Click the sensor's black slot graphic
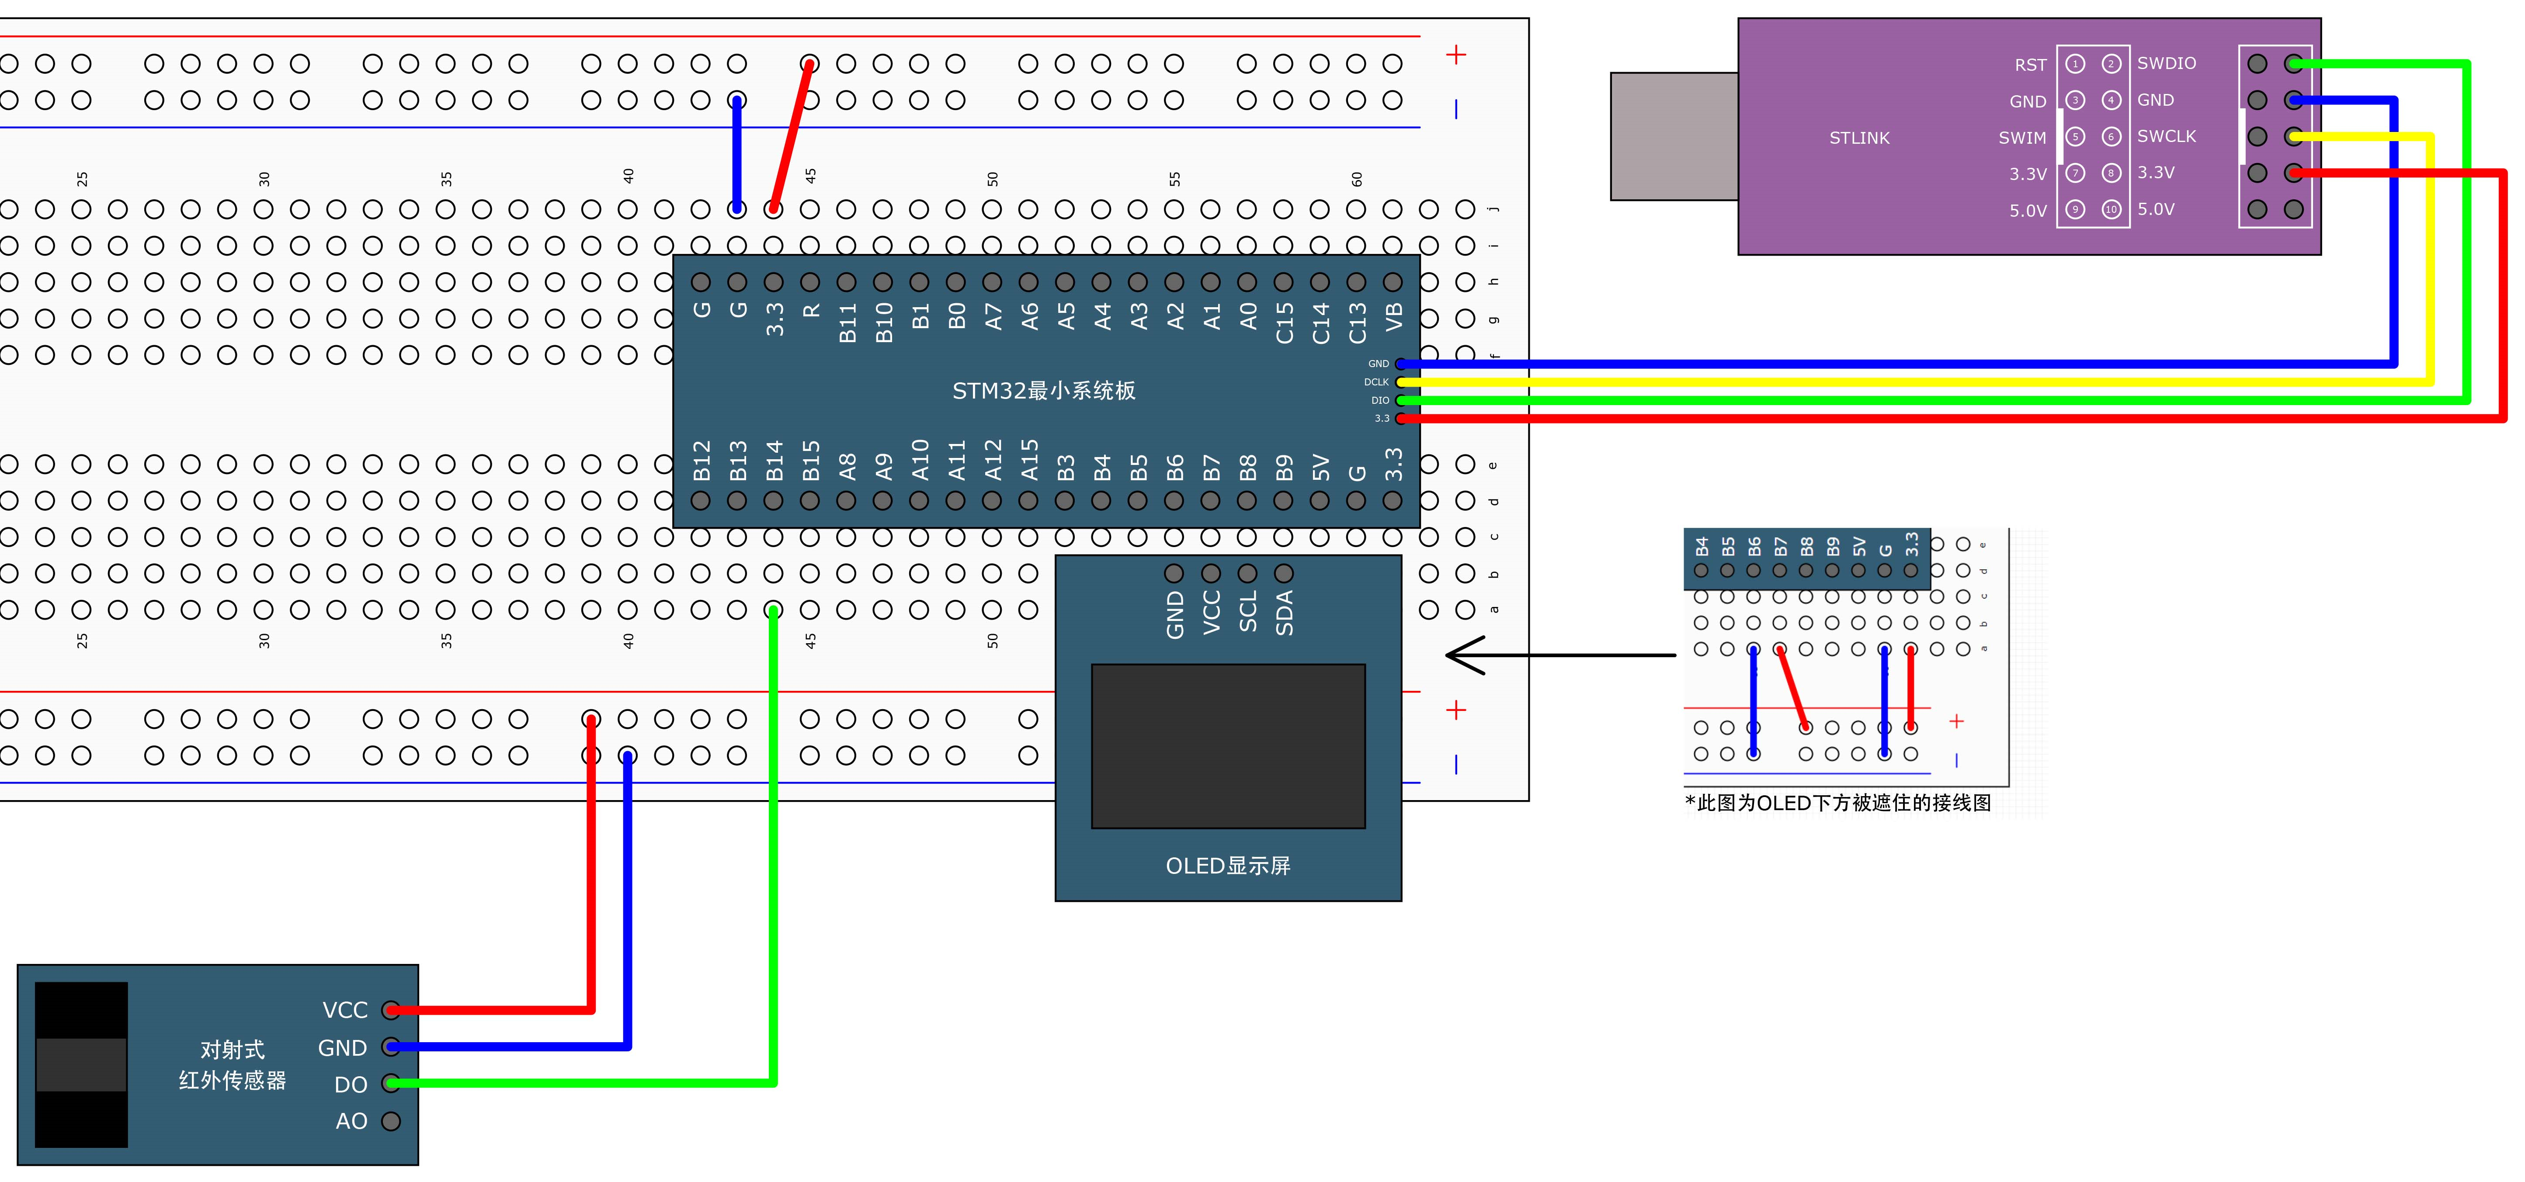Screen dimensions: 2525x1182 coord(81,1064)
